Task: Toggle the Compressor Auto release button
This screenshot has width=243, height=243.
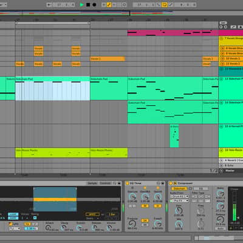Action: [x=221, y=228]
